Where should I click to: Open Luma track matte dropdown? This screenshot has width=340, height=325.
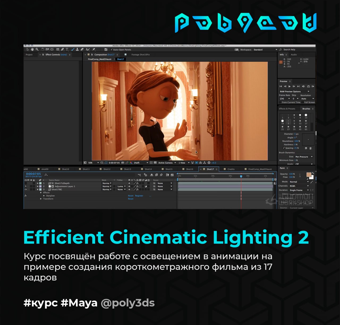[x=122, y=186]
